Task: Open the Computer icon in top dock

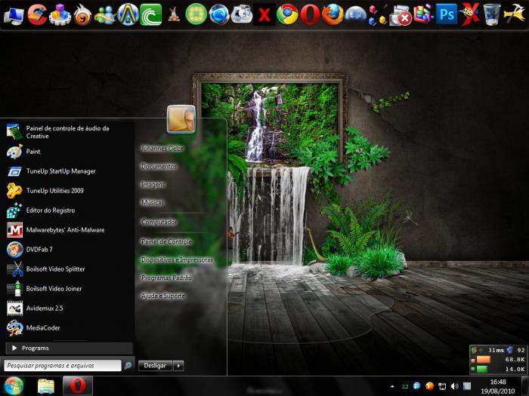Action: tap(14, 15)
